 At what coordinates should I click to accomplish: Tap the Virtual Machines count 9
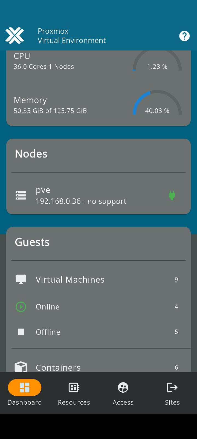tap(176, 279)
